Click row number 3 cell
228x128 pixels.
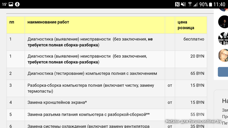coord(16,88)
